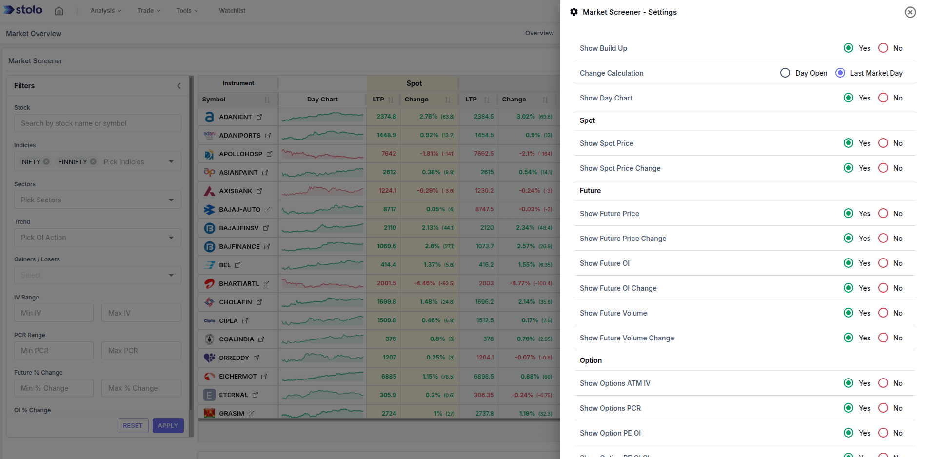928x459 pixels.
Task: Open the Pick Sectors dropdown
Action: 97,200
